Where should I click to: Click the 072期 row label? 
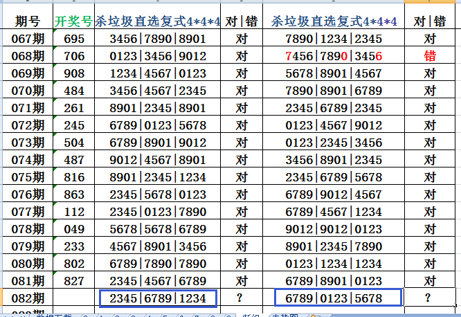coord(28,125)
